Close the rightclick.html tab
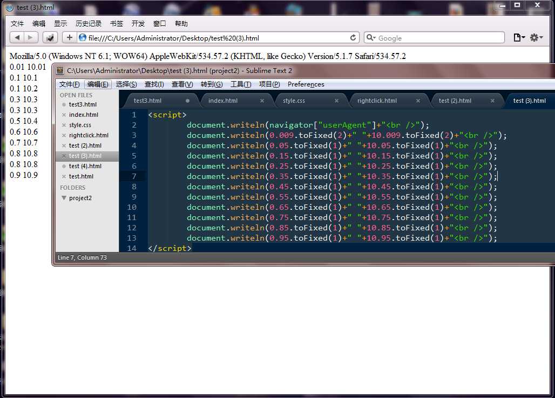Screen dimensions: 555x398 point(418,101)
